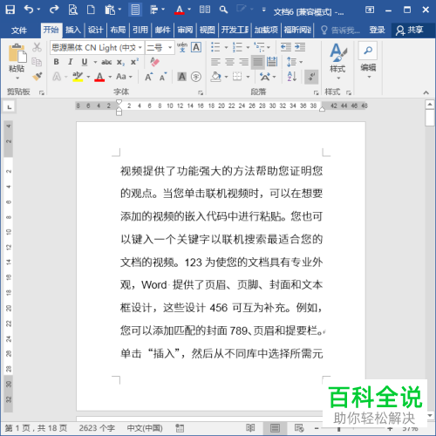Open the phonetic guide (wén) tool

[x=182, y=47]
